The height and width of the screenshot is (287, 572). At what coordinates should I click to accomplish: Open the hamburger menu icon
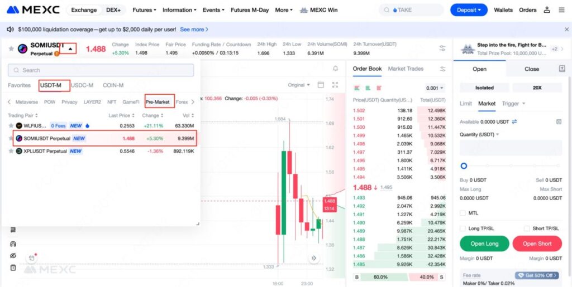561,10
